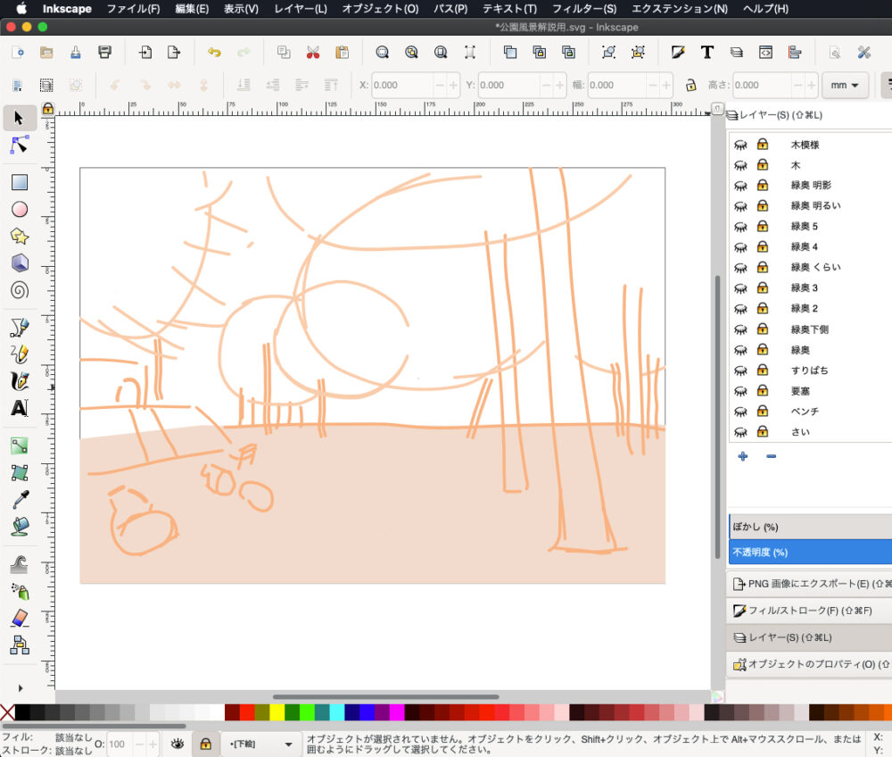892x757 pixels.
Task: Click the add layer plus button
Action: [x=743, y=456]
